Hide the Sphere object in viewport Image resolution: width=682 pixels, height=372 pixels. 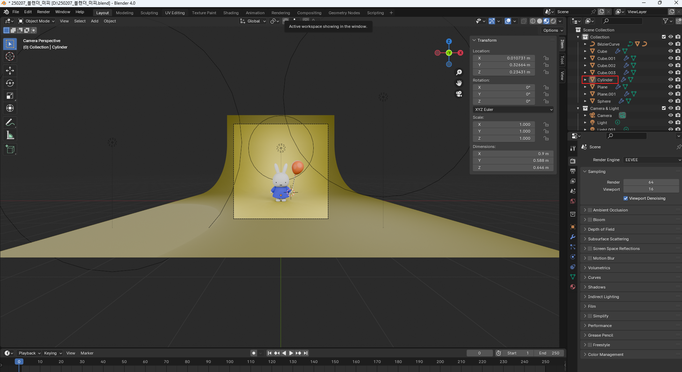point(671,101)
